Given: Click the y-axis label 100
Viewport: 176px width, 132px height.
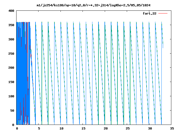Looking at the screenshot, I should 11,96.
